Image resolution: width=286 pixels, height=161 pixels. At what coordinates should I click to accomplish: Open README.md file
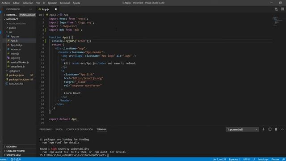(x=16, y=84)
